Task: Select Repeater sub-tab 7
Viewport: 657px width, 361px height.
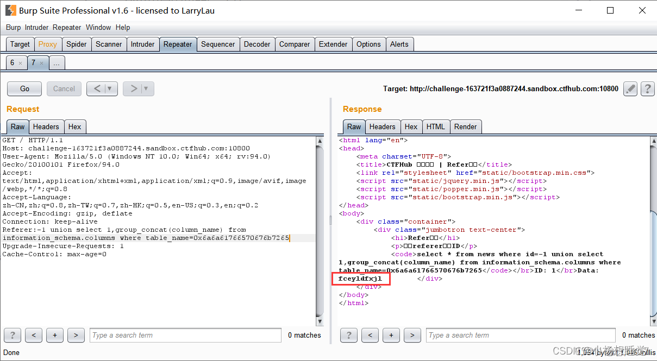Action: 33,63
